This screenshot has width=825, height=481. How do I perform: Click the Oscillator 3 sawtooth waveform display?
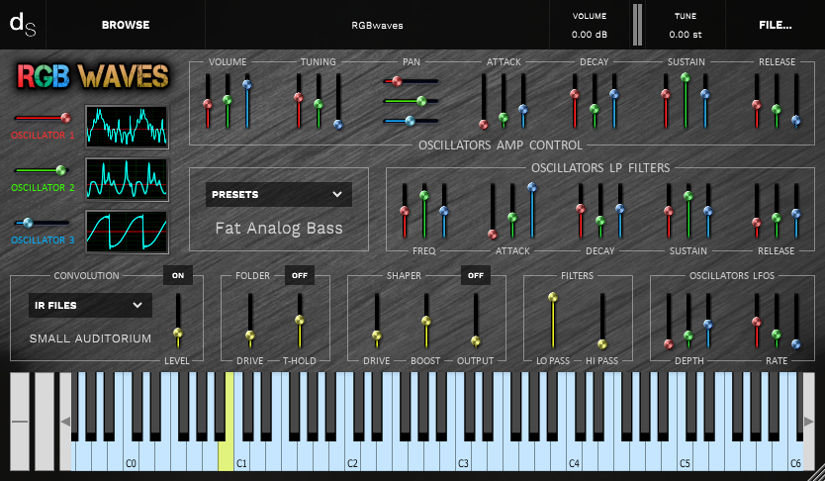127,232
